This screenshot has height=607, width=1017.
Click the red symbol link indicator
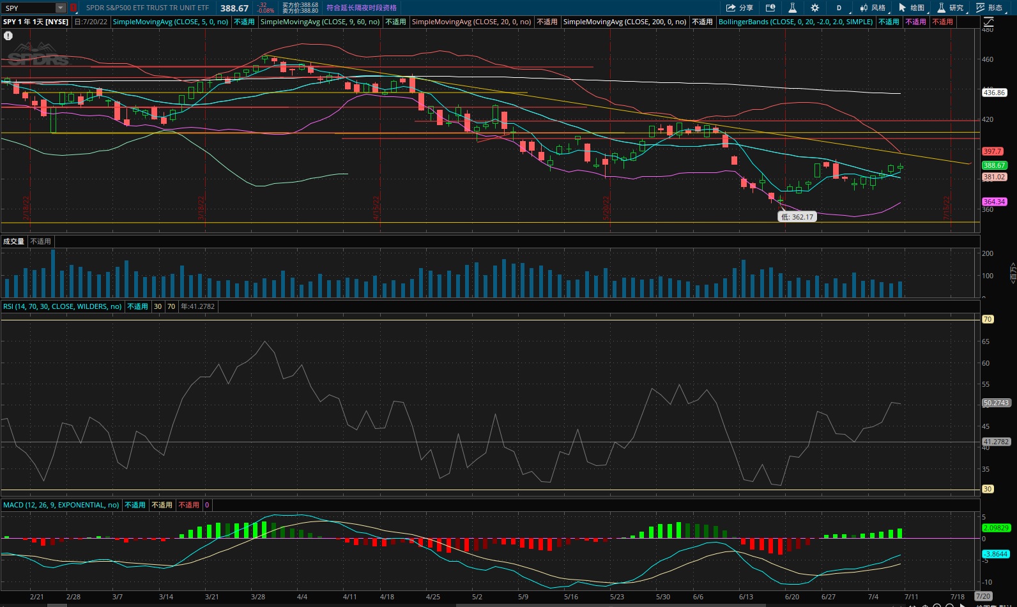73,8
